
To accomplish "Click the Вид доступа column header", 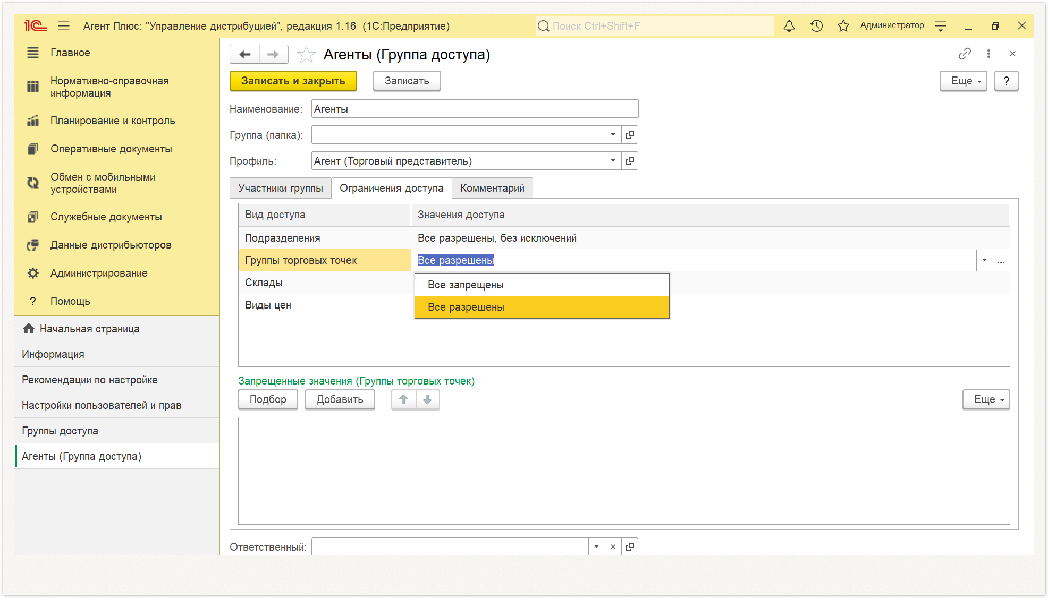I will [x=325, y=215].
